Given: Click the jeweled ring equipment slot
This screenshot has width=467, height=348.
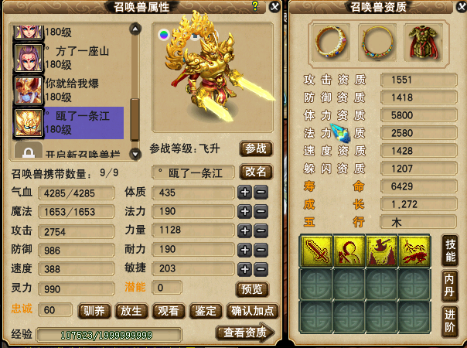Looking at the screenshot, I should [x=331, y=43].
